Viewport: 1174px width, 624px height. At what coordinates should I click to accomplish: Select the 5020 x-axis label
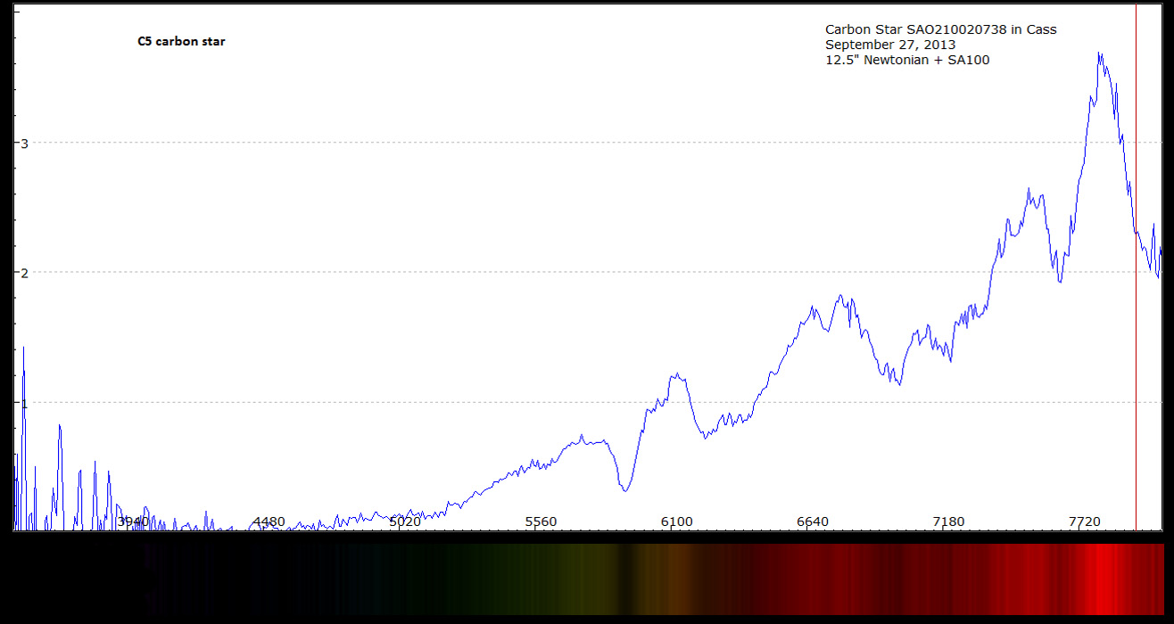tap(404, 521)
